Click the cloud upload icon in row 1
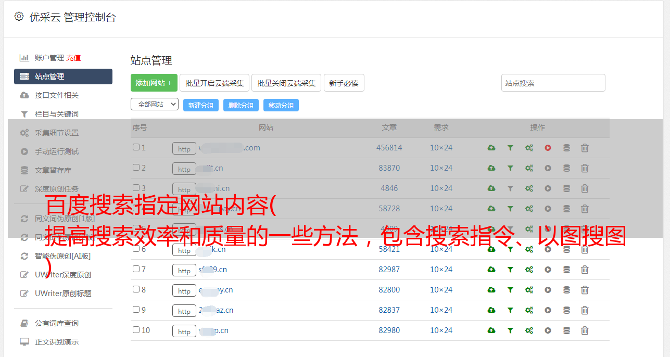Screen dimensions: 670x357 (x=491, y=148)
